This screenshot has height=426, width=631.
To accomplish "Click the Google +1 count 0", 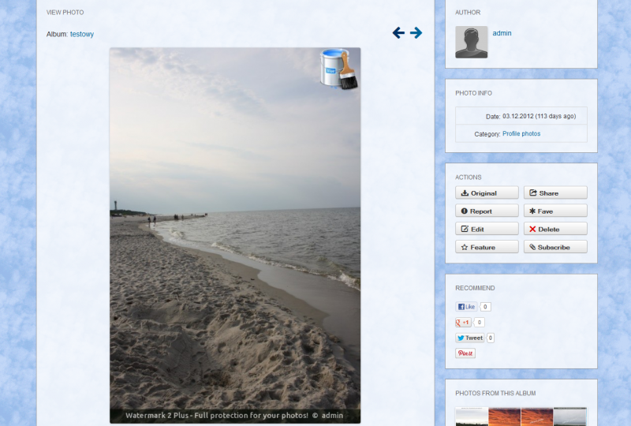I will [x=480, y=322].
